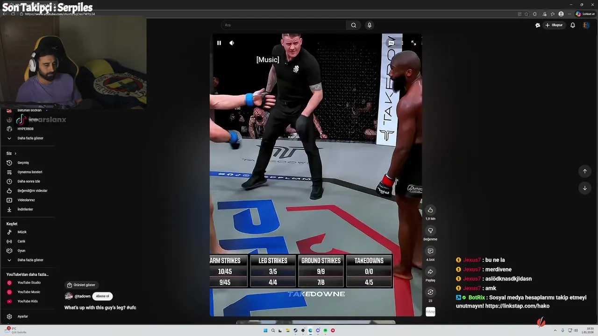Enter fullscreen for the Short
This screenshot has height=336, width=598.
pos(413,43)
